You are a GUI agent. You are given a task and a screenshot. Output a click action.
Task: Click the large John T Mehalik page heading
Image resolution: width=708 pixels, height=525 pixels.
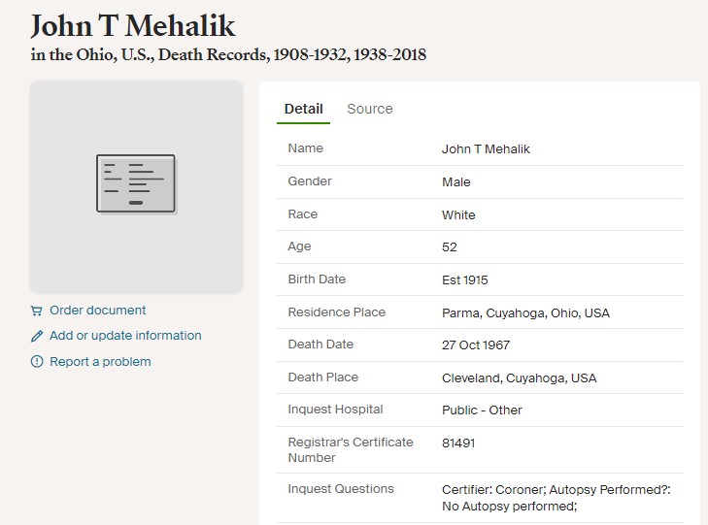tap(133, 25)
